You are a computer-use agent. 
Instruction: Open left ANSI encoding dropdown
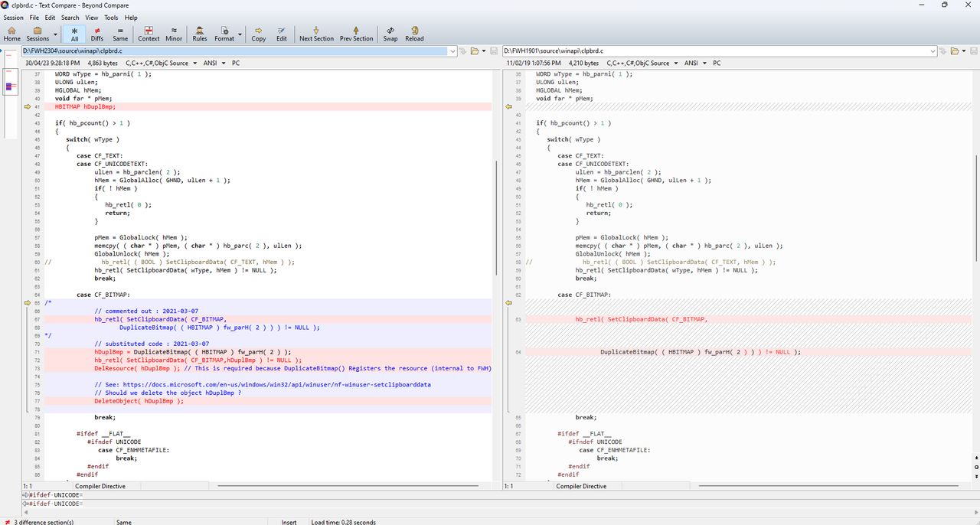click(224, 64)
